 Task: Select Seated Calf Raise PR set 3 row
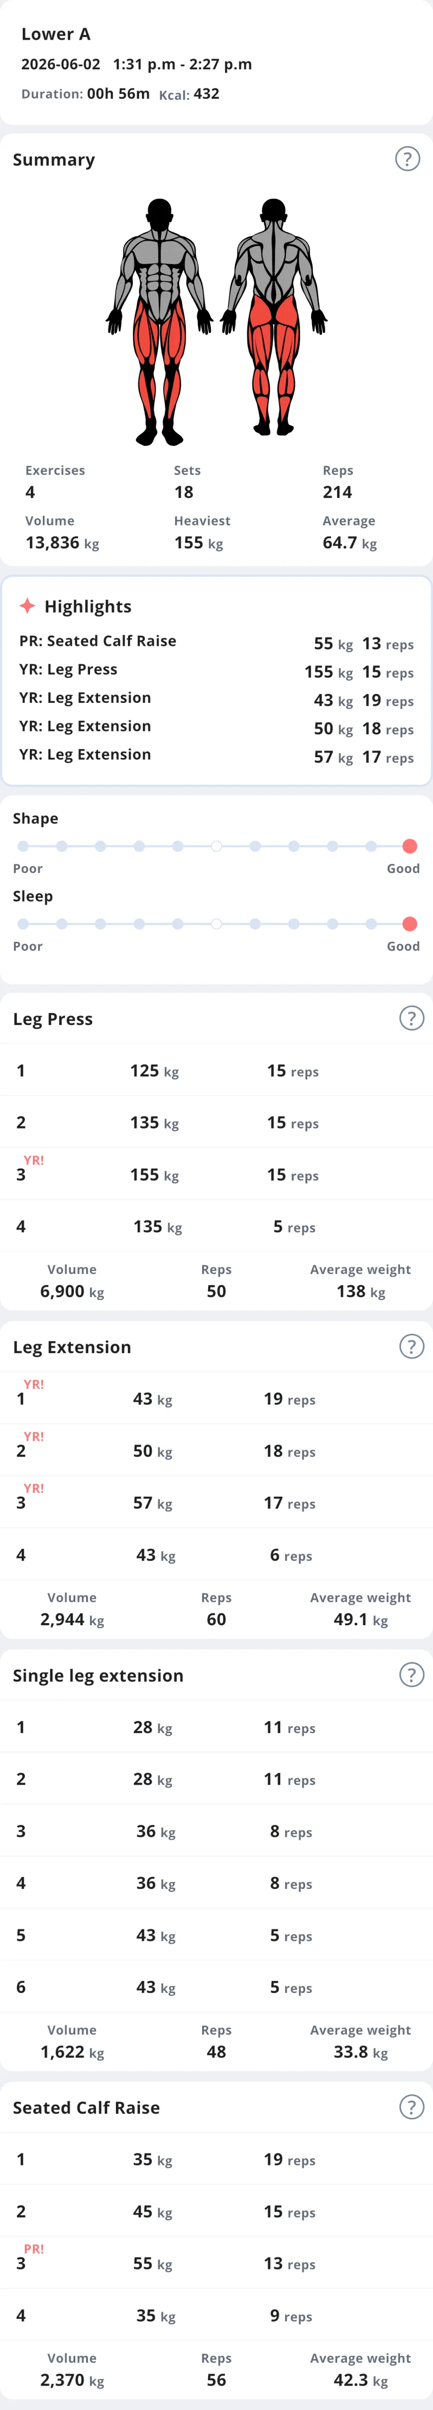(216, 2262)
